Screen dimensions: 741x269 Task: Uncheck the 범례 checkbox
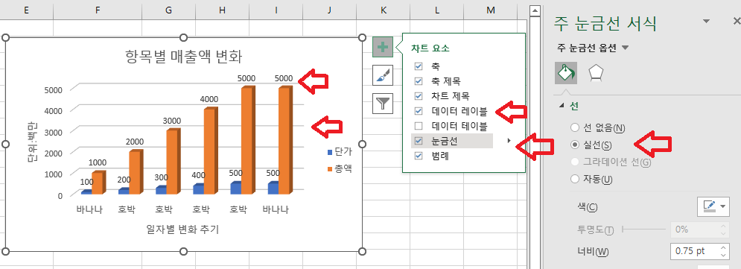point(419,156)
